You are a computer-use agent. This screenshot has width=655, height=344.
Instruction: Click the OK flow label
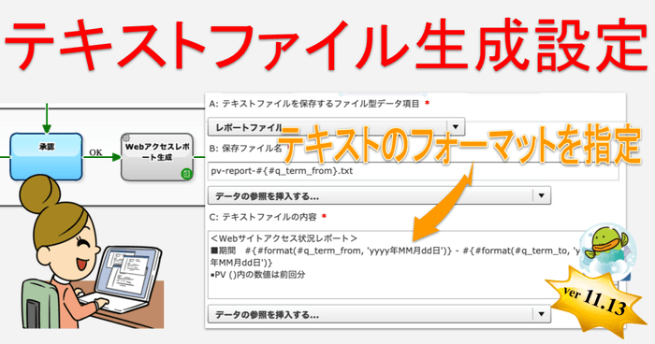click(x=95, y=152)
